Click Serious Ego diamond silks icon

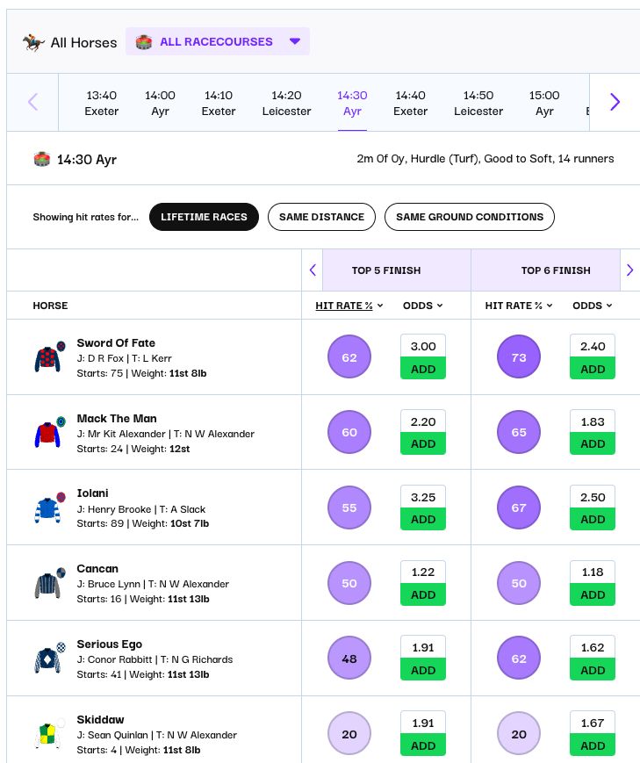pyautogui.click(x=49, y=659)
